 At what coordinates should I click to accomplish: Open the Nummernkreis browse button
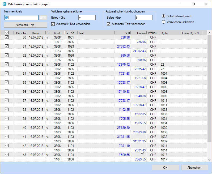coord(43,18)
